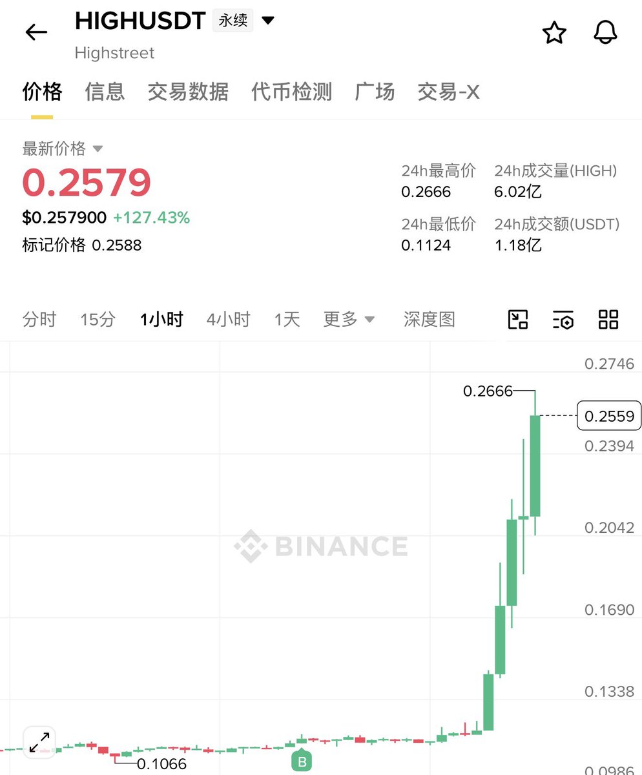Open chart indicator settings icon
Screen dimensions: 642x775
tap(563, 319)
